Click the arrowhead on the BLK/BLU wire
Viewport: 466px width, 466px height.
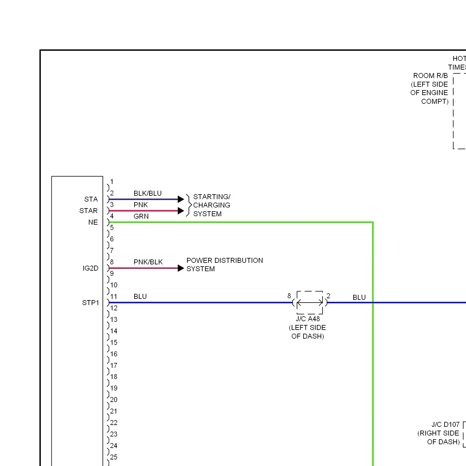[181, 199]
